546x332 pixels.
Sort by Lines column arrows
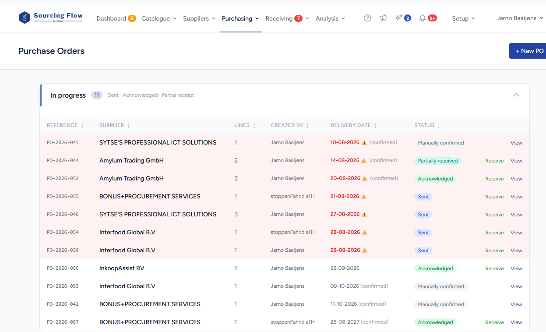coord(254,125)
